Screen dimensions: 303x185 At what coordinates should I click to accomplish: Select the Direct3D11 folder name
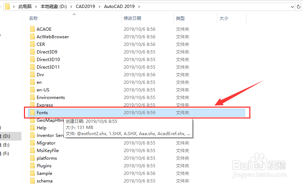click(x=48, y=67)
